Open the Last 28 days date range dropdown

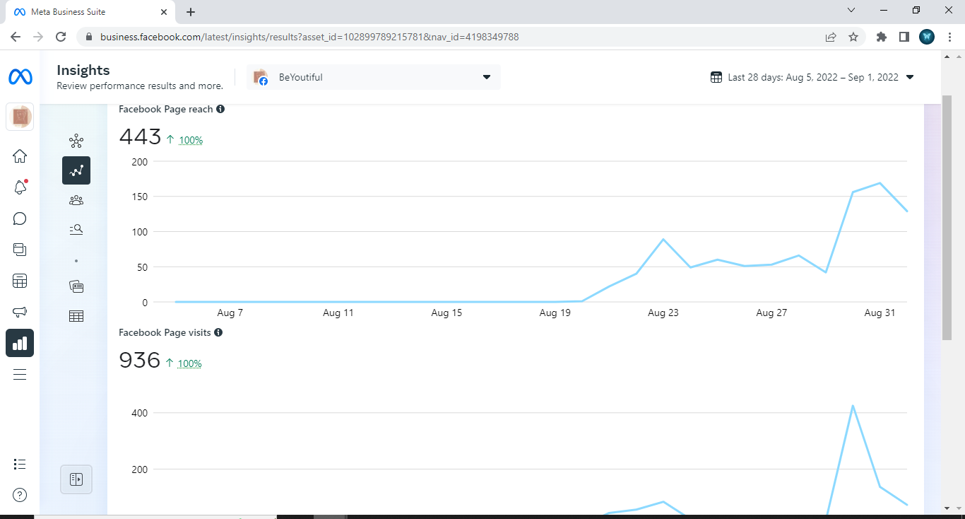[x=812, y=77]
